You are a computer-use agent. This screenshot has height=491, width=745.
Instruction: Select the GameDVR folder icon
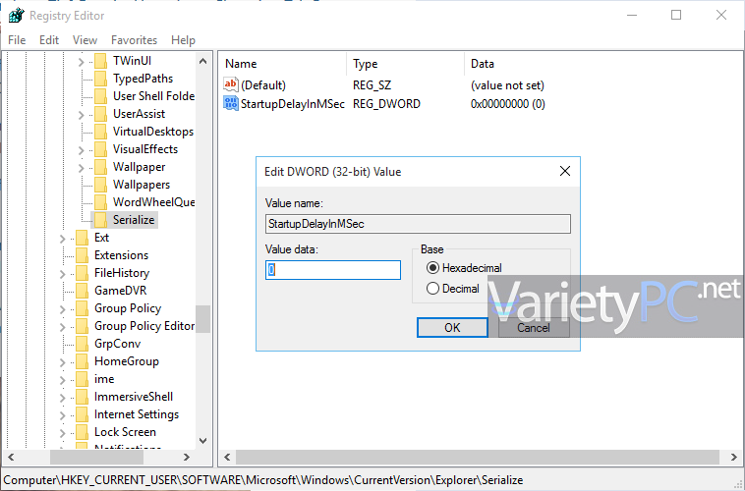[83, 291]
